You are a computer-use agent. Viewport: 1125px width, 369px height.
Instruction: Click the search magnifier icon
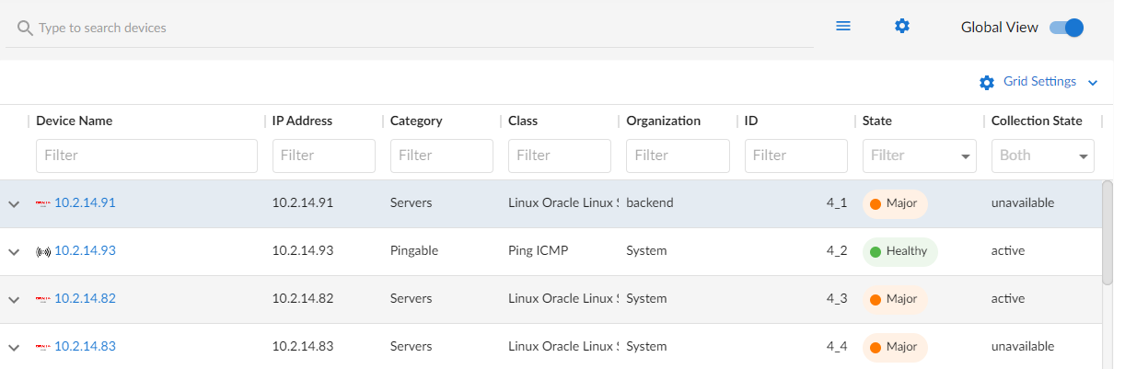25,29
